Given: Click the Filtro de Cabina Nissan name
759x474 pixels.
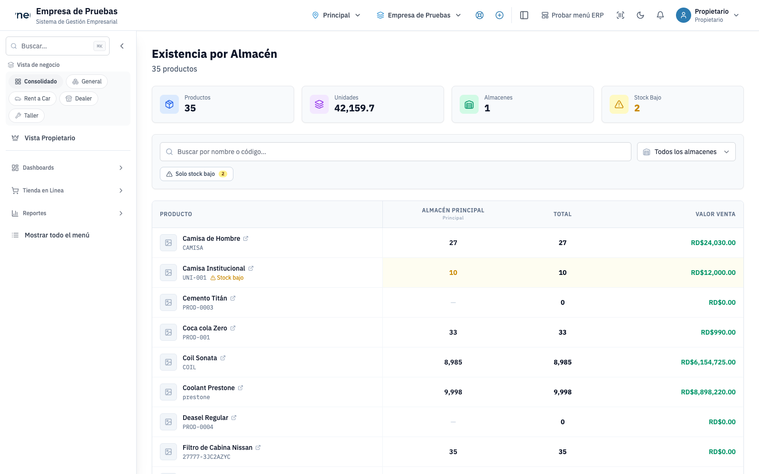Looking at the screenshot, I should click(x=217, y=447).
